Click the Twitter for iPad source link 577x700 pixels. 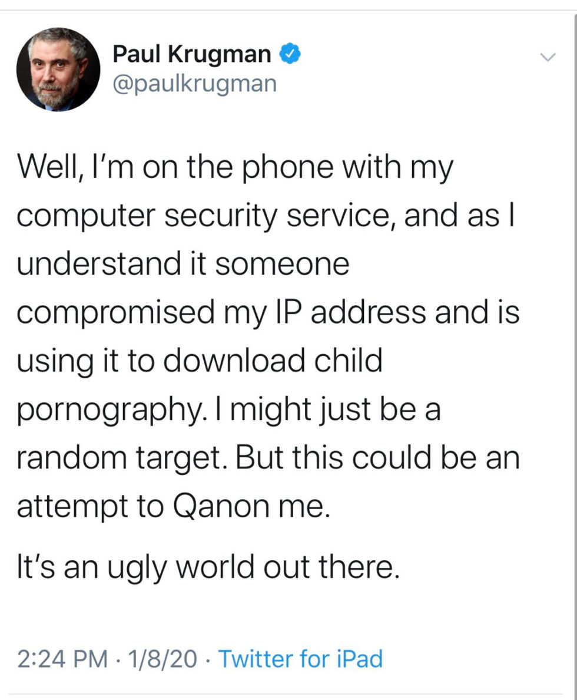(x=300, y=658)
